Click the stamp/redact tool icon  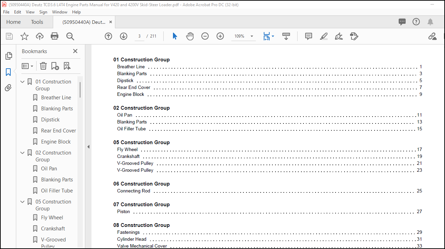(x=354, y=36)
